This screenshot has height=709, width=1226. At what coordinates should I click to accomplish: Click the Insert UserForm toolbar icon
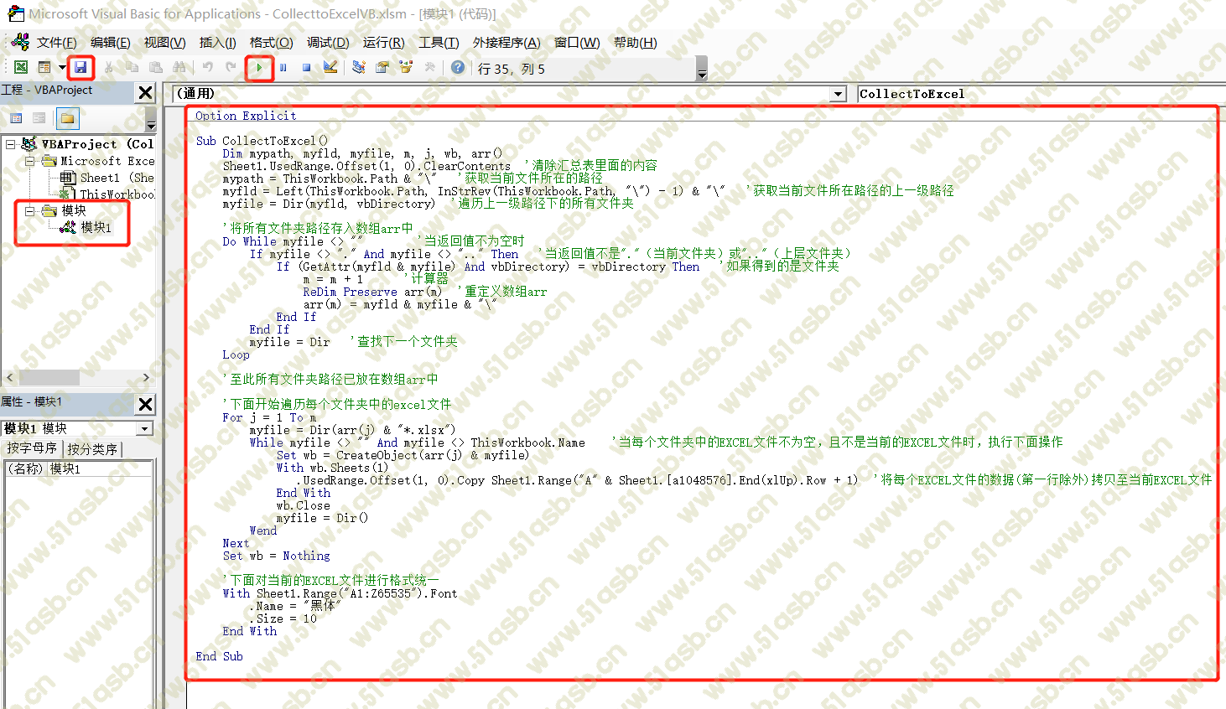(44, 67)
